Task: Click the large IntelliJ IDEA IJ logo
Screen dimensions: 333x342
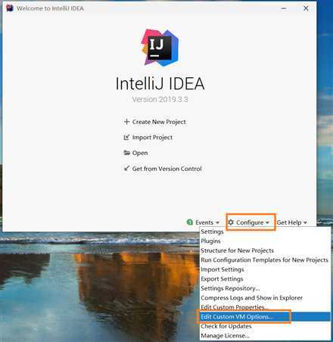Action: pos(160,48)
